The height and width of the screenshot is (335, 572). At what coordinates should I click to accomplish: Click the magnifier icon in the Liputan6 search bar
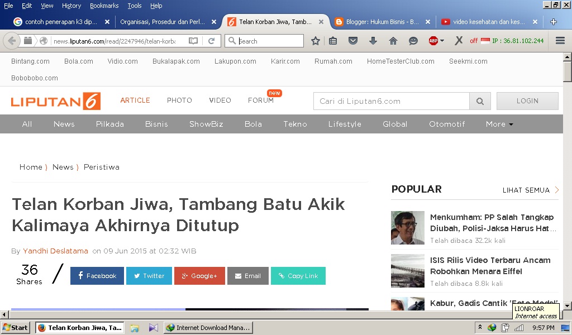coord(480,101)
